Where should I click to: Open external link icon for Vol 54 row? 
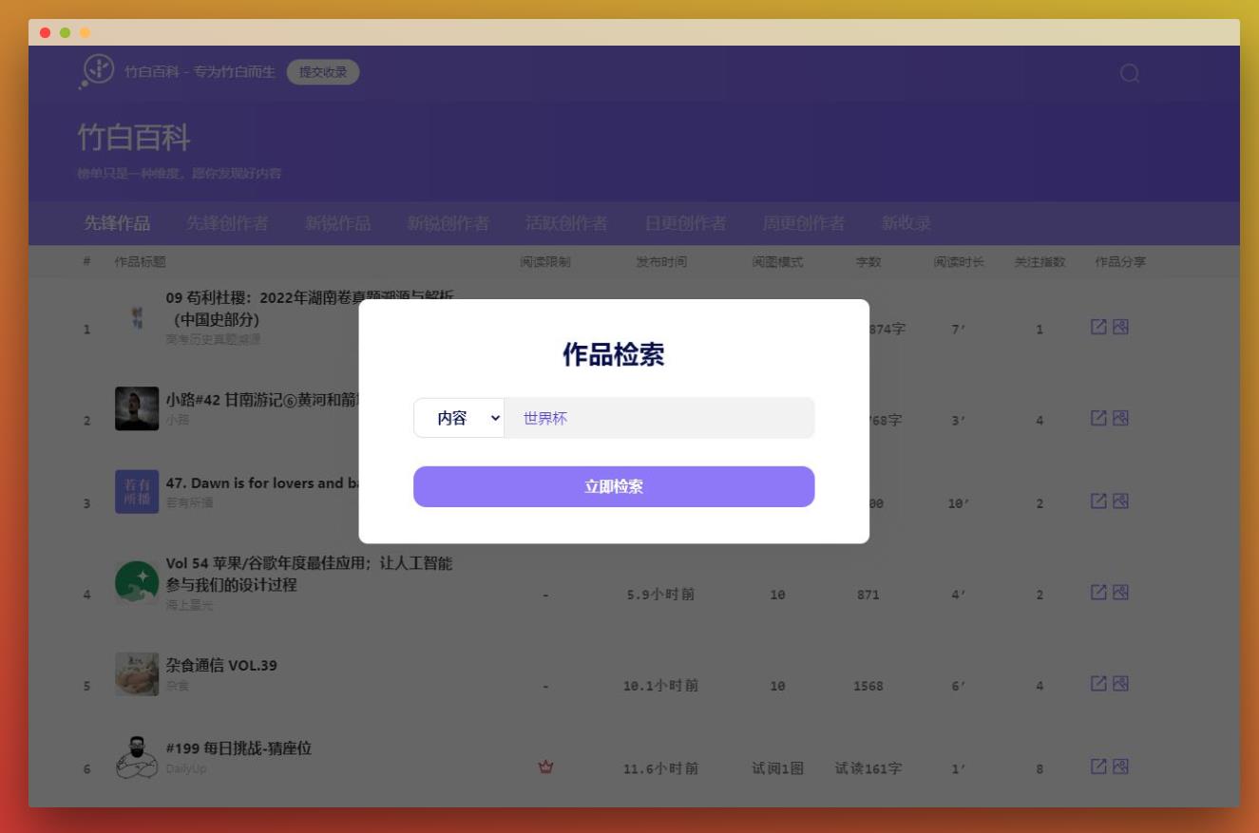pos(1098,592)
